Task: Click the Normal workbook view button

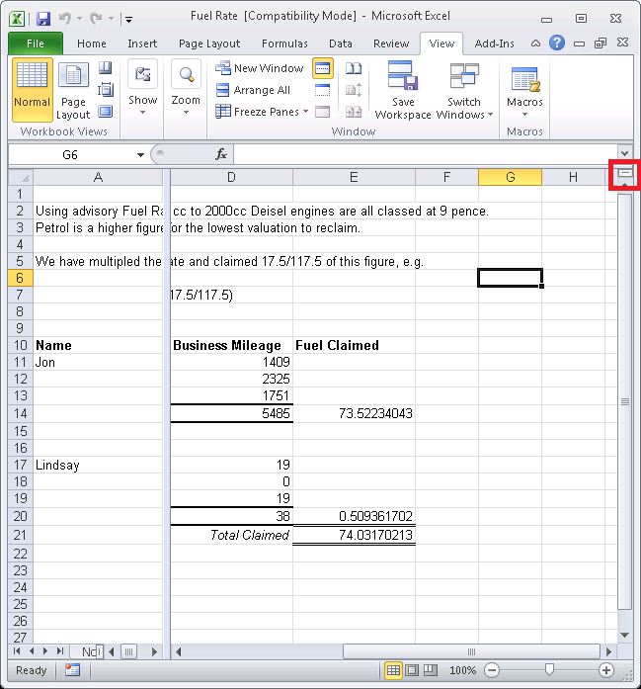Action: pyautogui.click(x=33, y=89)
